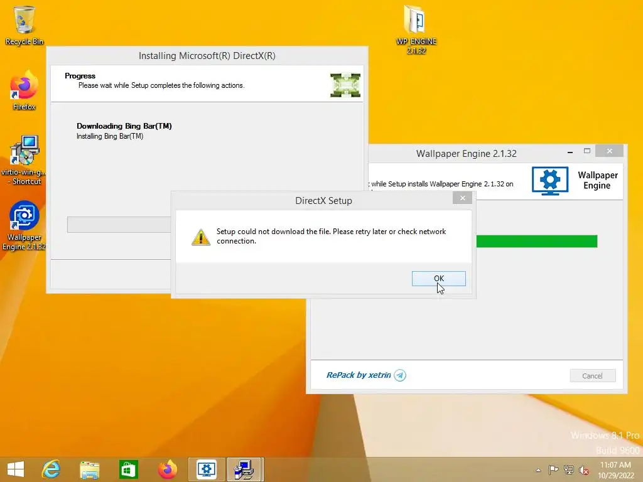
Task: Show hidden system tray icons
Action: (x=538, y=470)
